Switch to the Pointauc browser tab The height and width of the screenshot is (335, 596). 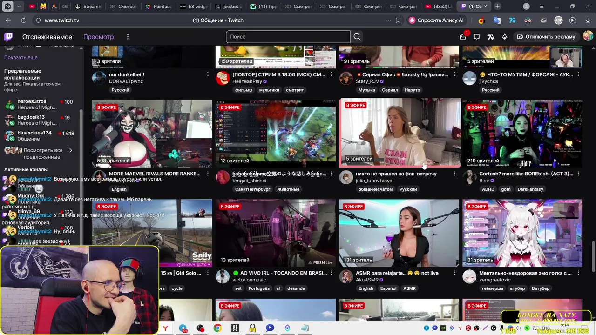tap(158, 7)
